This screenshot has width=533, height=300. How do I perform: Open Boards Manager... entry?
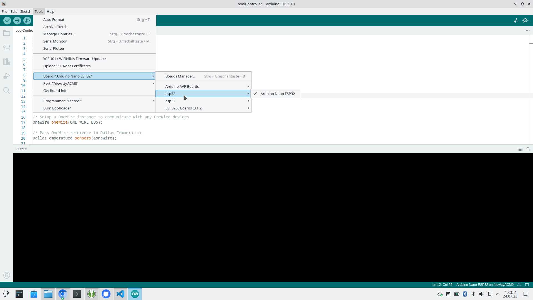[x=180, y=76]
